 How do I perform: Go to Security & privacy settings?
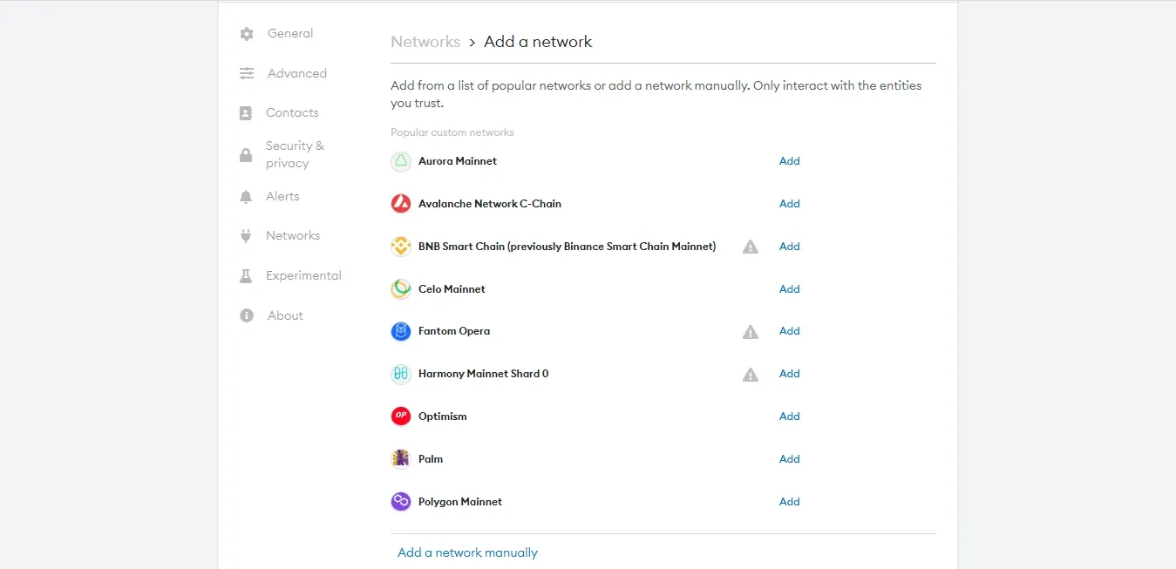click(295, 154)
